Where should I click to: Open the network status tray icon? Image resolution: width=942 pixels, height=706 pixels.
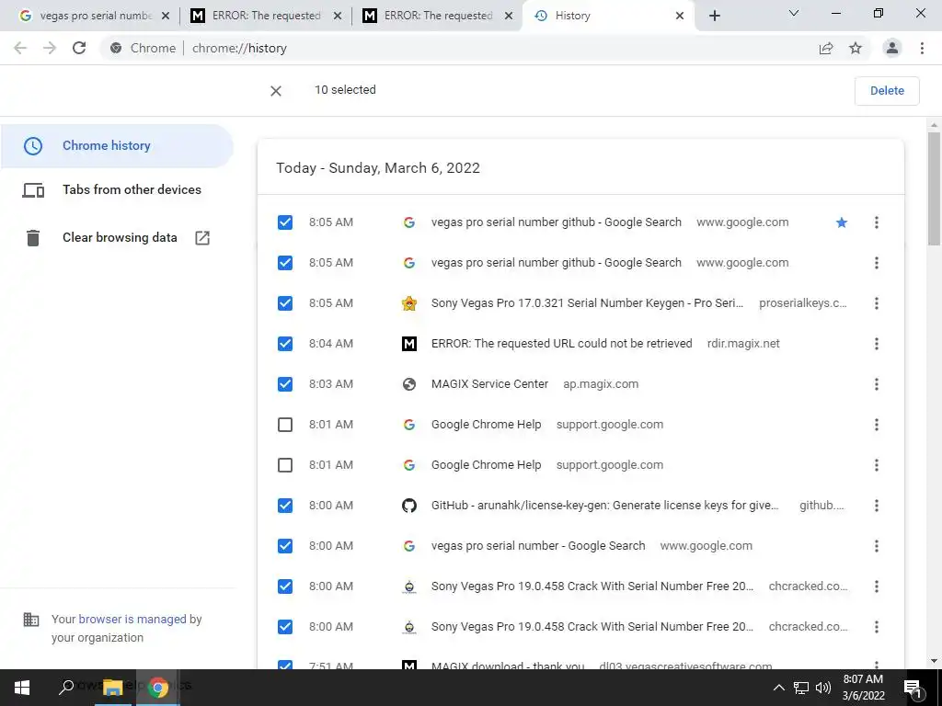click(x=801, y=688)
